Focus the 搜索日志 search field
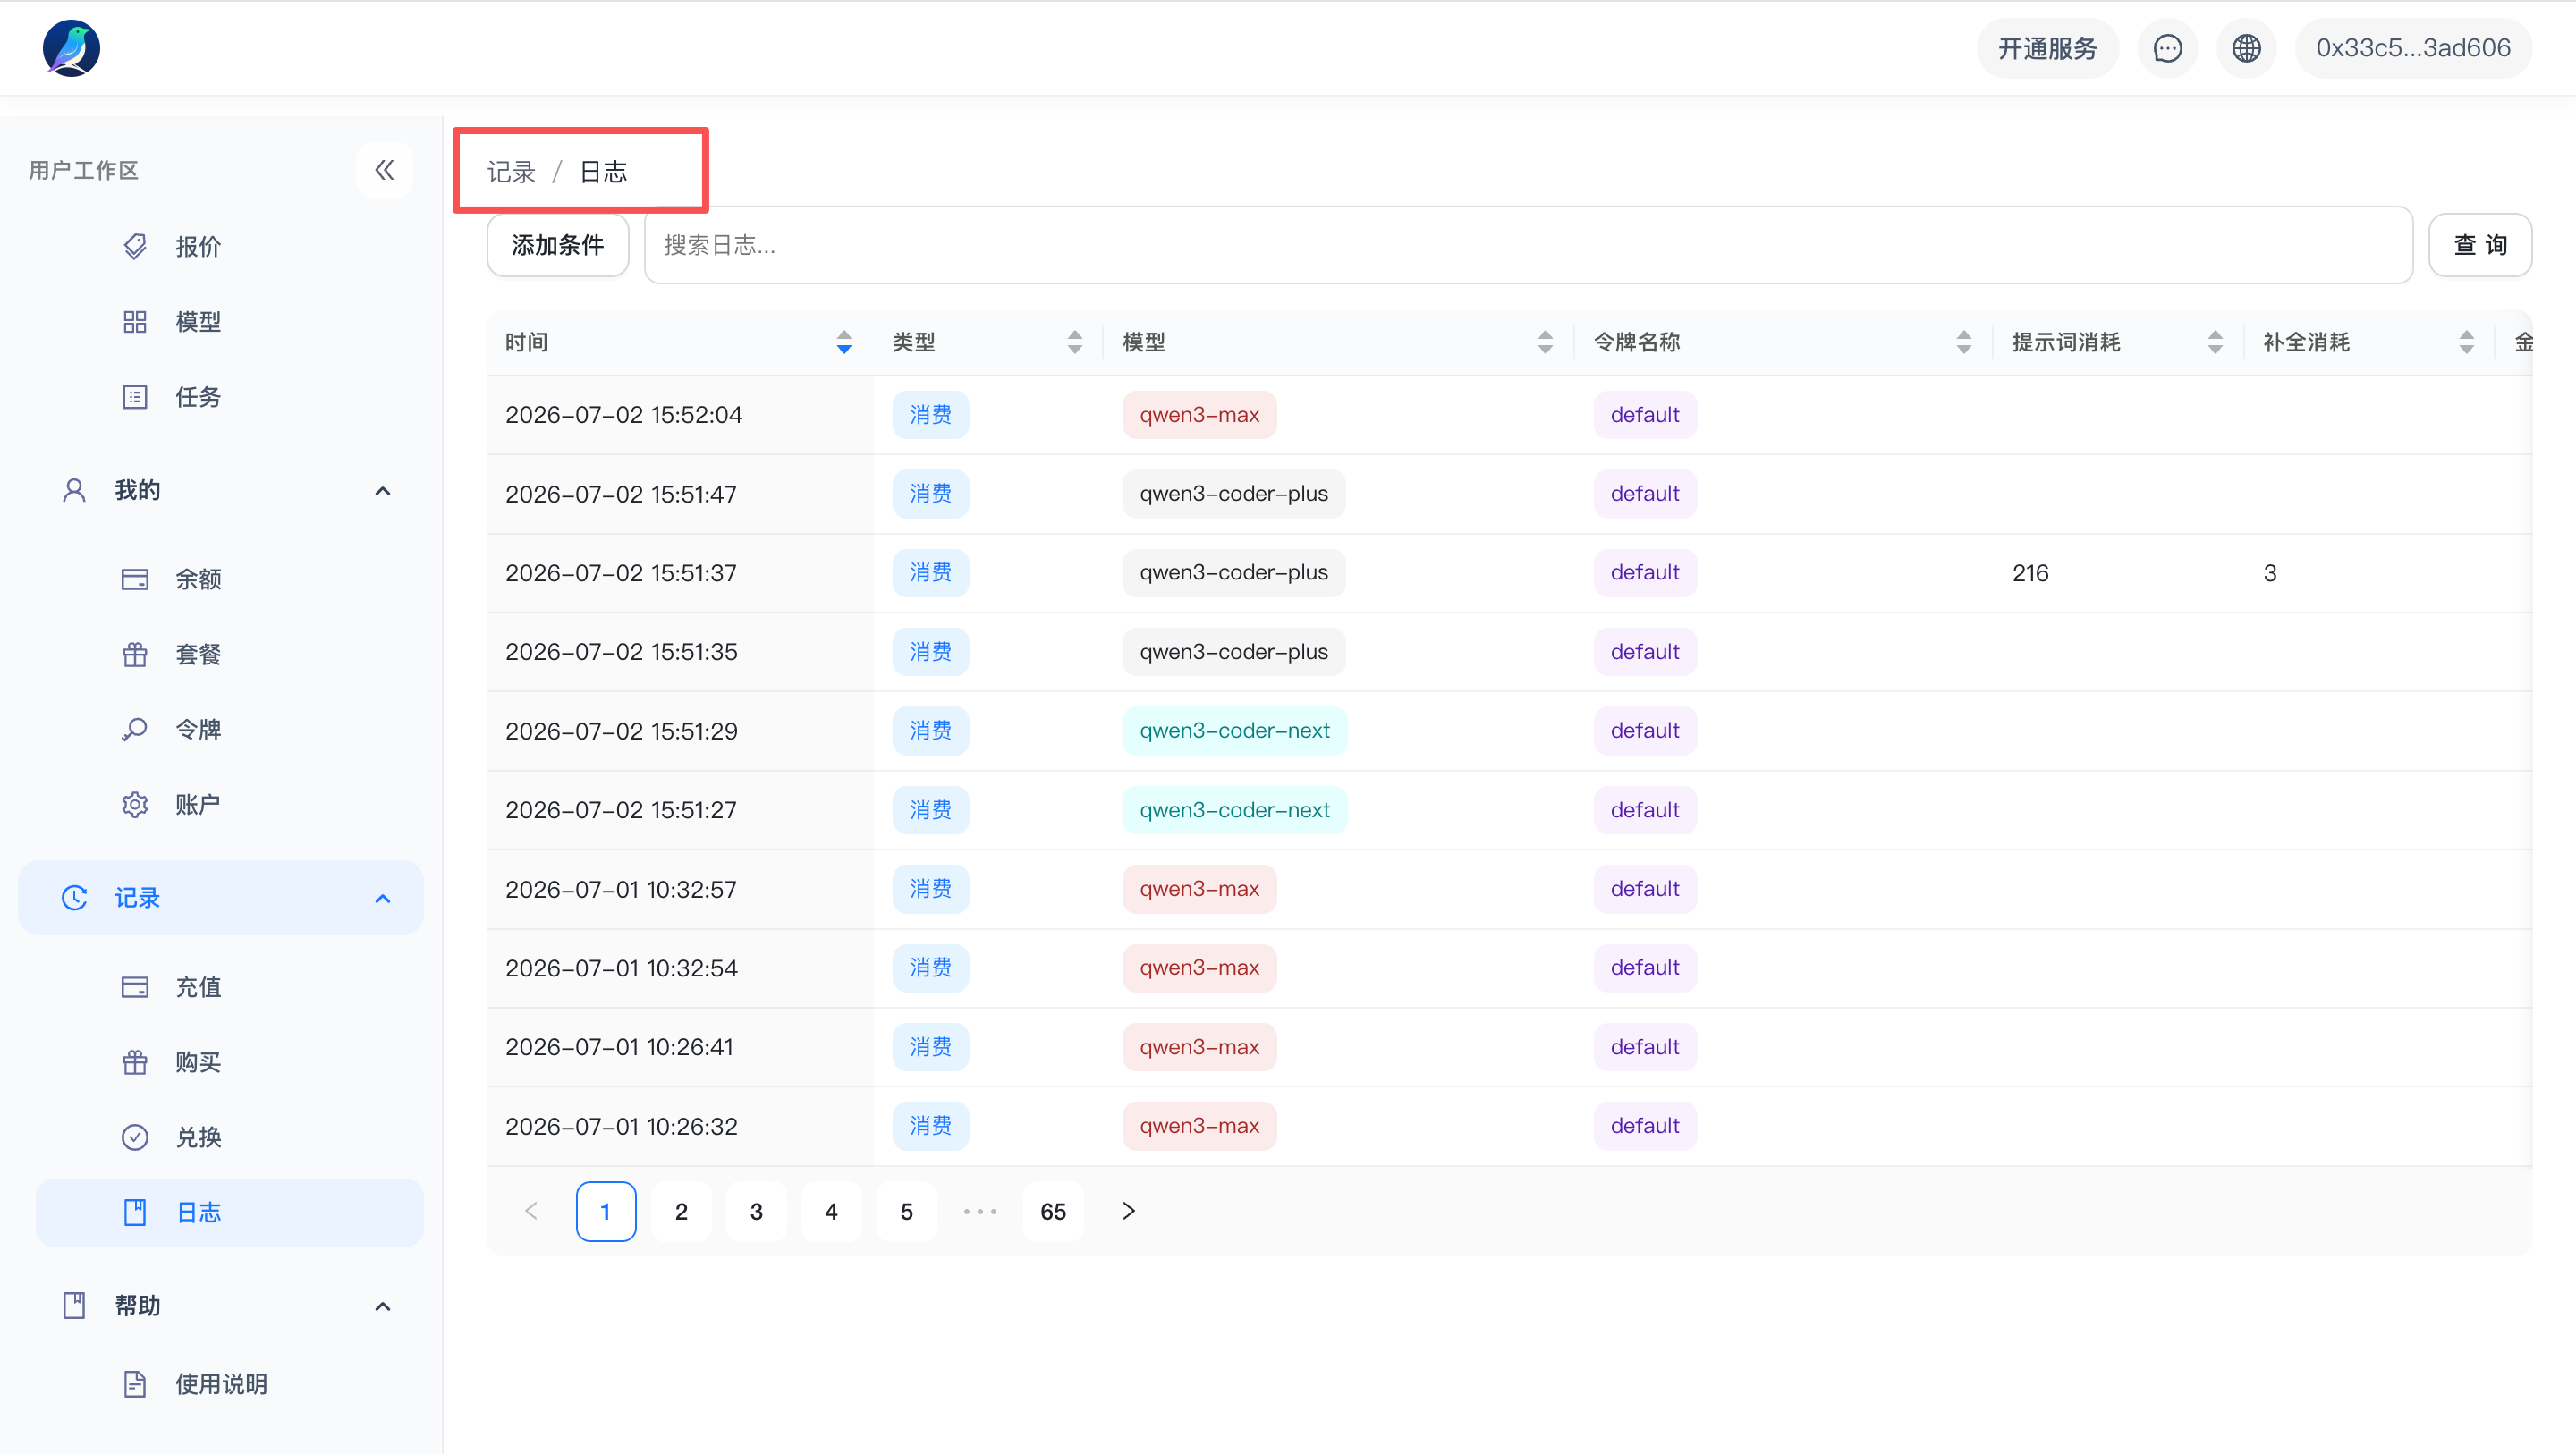 coord(1529,245)
